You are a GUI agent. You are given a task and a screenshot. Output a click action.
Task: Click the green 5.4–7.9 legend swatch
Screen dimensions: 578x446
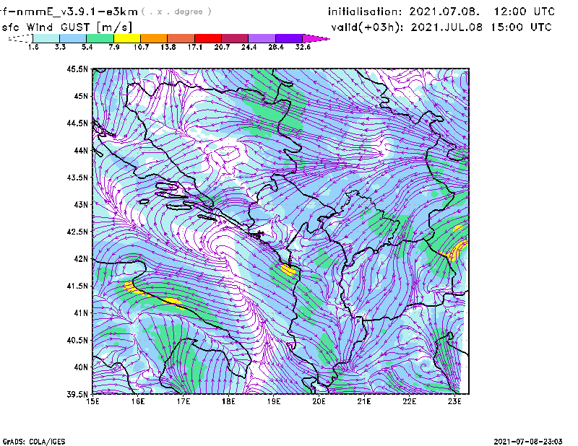[100, 38]
